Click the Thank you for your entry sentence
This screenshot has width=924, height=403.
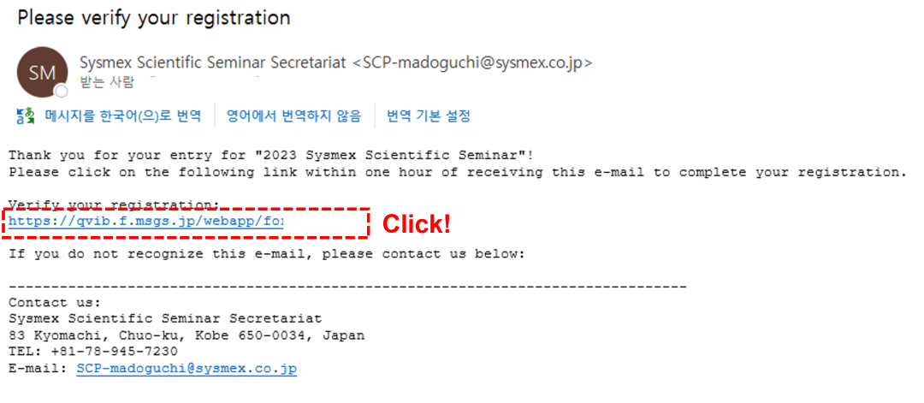click(x=271, y=156)
